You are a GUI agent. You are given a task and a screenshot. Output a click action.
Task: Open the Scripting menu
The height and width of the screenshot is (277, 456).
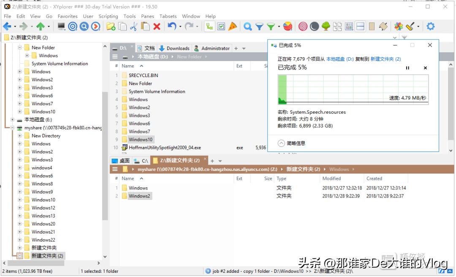coord(108,16)
